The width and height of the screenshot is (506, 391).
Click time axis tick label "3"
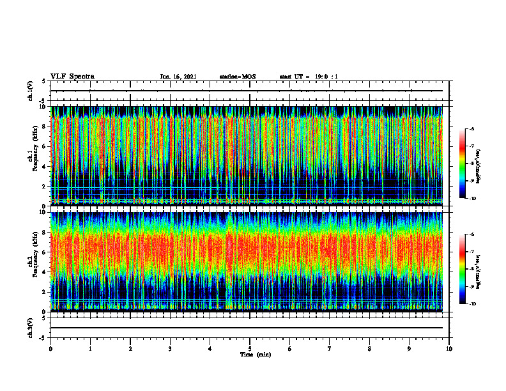[170, 349]
